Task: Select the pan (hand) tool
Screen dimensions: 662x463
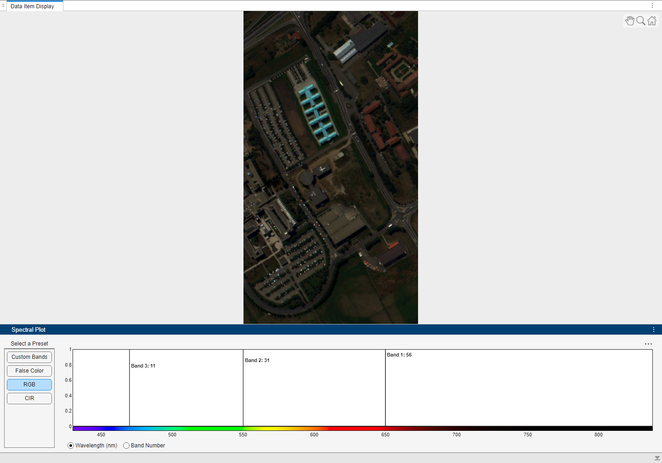Action: (x=630, y=20)
